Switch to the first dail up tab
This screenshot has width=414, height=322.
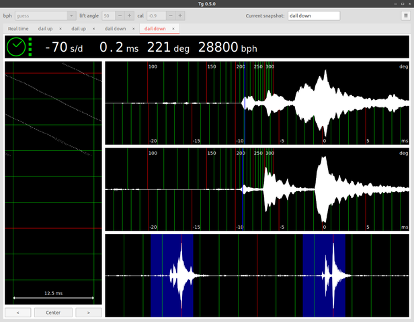pos(45,29)
